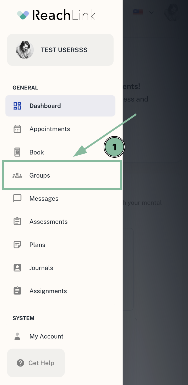This screenshot has height=385, width=188.
Task: Select the Assessments clipboard icon
Action: pyautogui.click(x=18, y=221)
